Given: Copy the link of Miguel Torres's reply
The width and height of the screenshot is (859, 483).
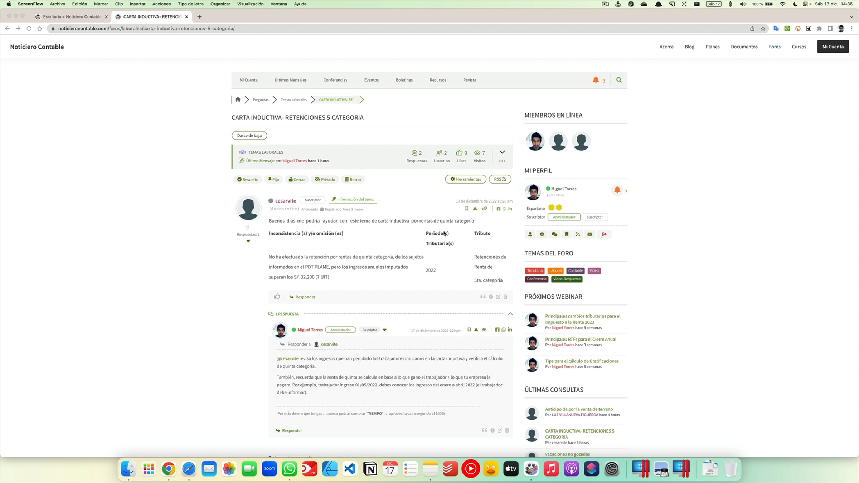Looking at the screenshot, I should pyautogui.click(x=484, y=330).
